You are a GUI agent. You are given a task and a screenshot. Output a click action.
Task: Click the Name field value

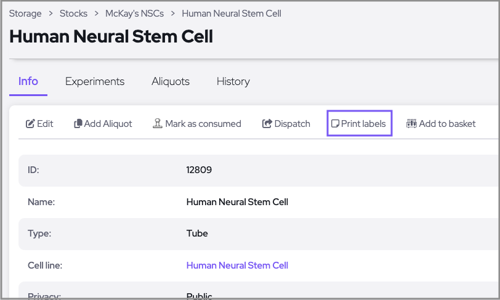tap(237, 202)
